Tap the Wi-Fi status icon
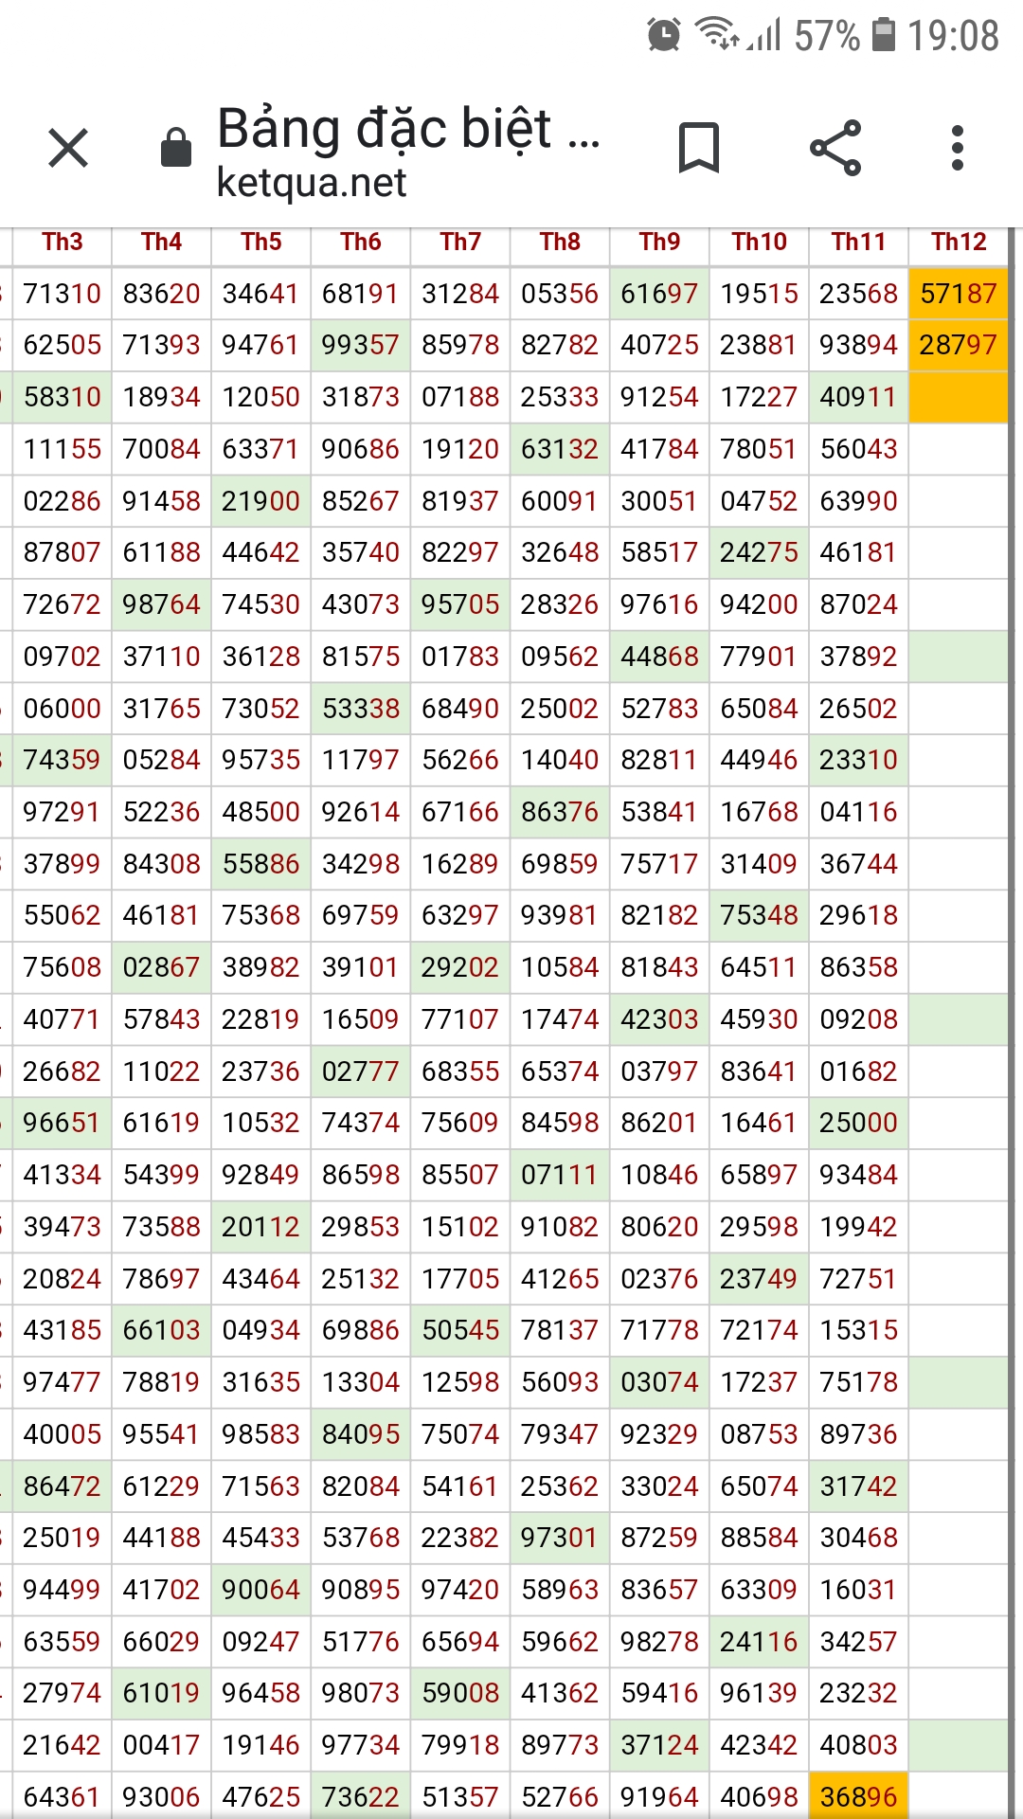The width and height of the screenshot is (1023, 1819). (x=718, y=34)
